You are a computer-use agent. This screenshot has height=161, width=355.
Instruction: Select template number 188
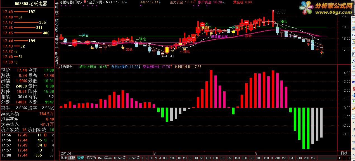[259, 158]
